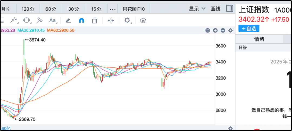Click the +自选 button
Viewport: 292px width, 131px height.
249,28
